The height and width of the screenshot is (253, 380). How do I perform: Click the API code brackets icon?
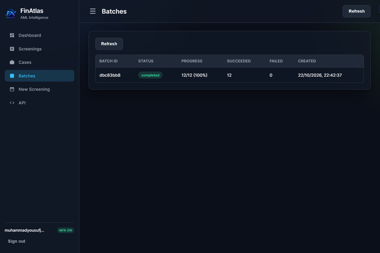tap(12, 103)
